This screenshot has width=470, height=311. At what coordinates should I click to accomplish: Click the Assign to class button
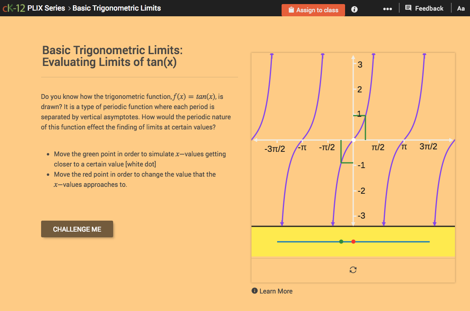tap(313, 10)
